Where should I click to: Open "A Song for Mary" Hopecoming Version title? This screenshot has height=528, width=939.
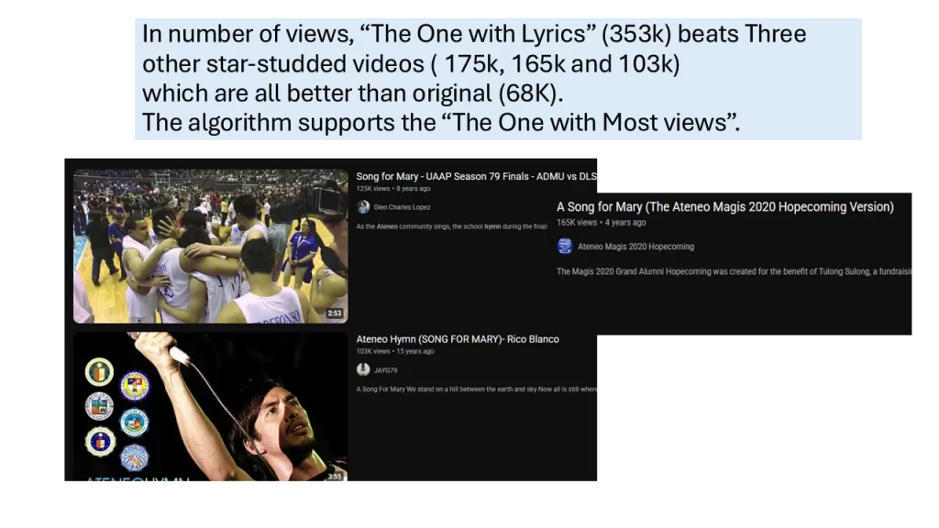click(725, 207)
